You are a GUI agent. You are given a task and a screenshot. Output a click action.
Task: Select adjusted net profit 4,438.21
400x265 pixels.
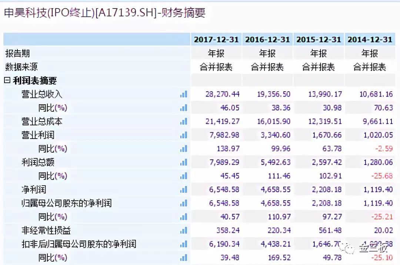point(276,244)
